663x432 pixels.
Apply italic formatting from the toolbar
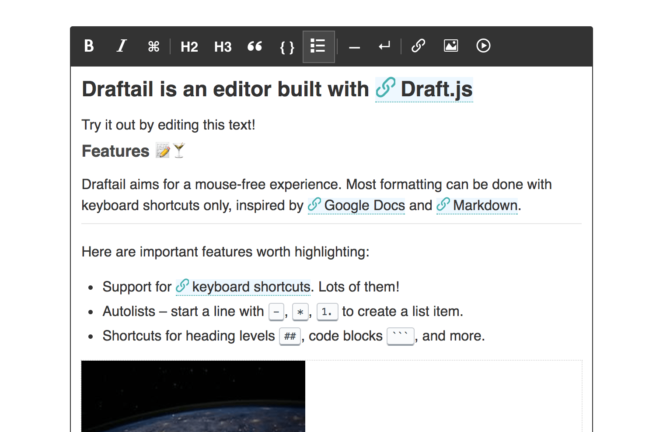click(121, 46)
